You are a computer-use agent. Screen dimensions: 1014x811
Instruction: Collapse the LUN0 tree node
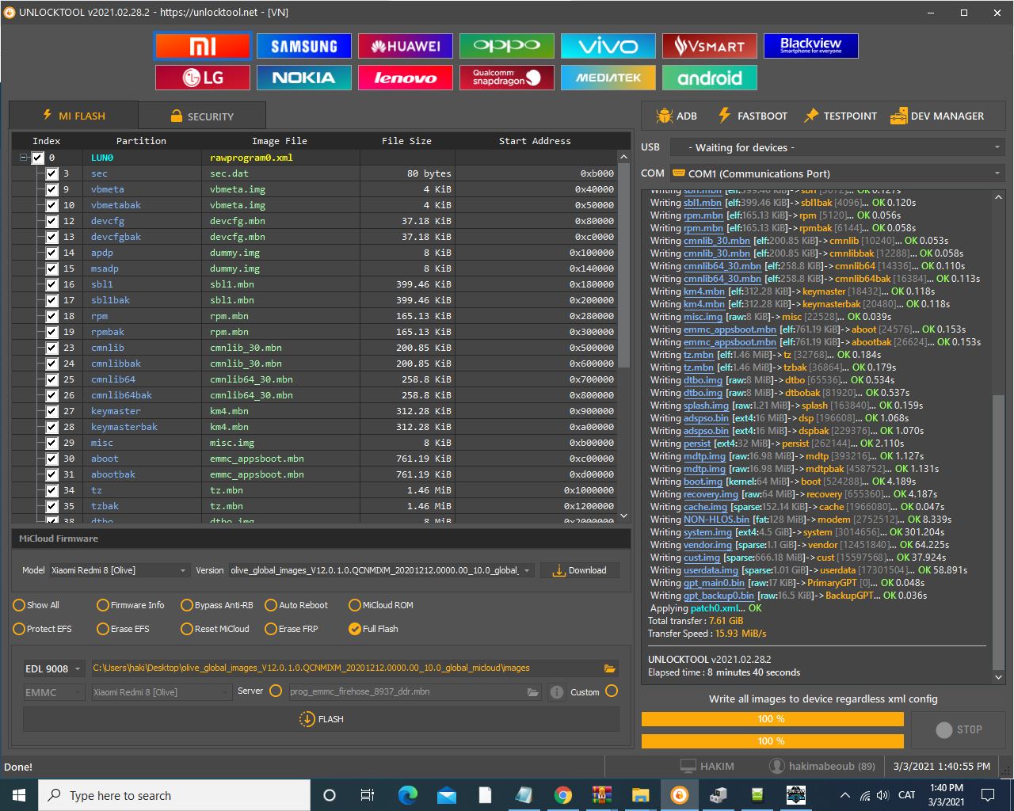coord(24,158)
